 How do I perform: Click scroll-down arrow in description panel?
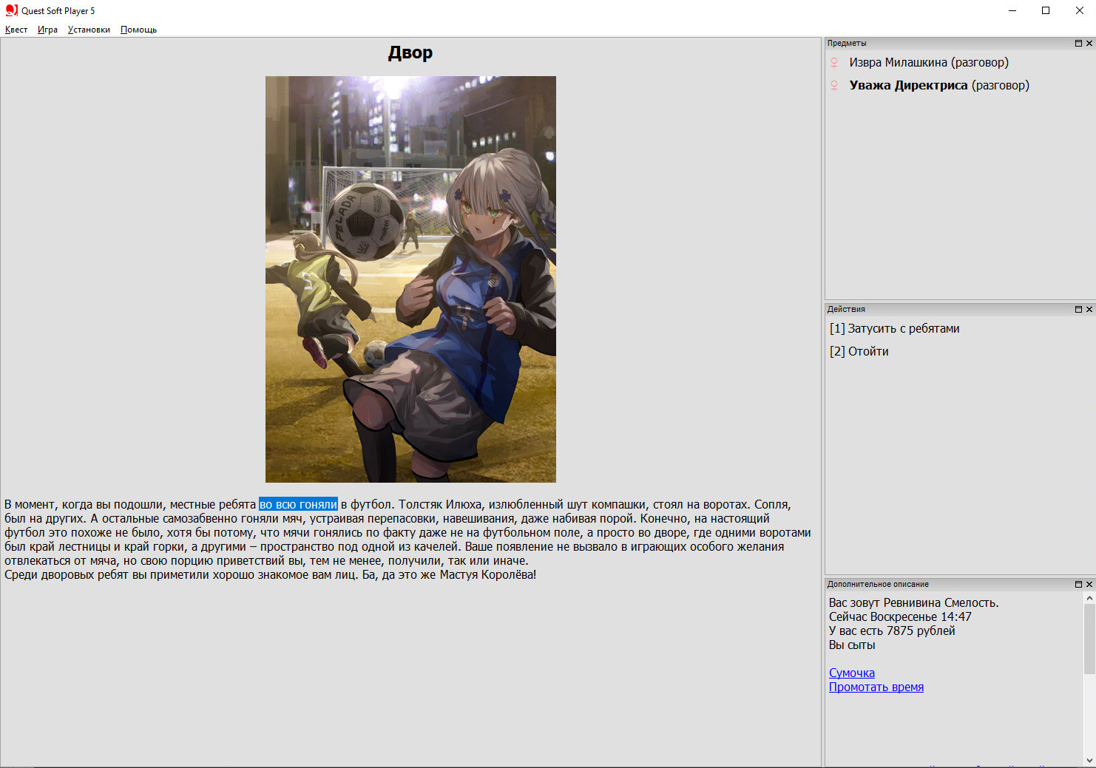click(x=1089, y=760)
